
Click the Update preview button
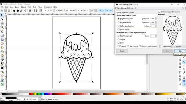179,47
